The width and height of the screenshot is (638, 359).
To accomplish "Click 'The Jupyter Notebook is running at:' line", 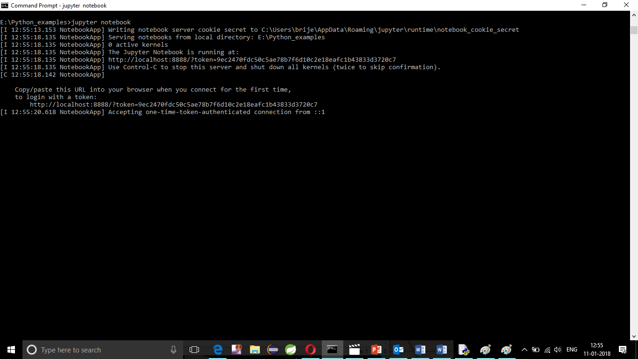I will (x=120, y=52).
